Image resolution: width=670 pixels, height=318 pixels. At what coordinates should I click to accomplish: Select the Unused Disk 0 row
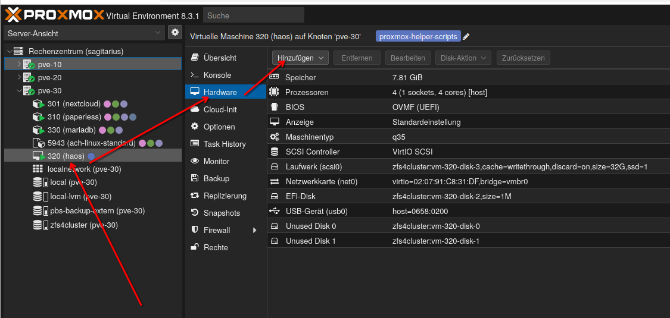(x=468, y=226)
